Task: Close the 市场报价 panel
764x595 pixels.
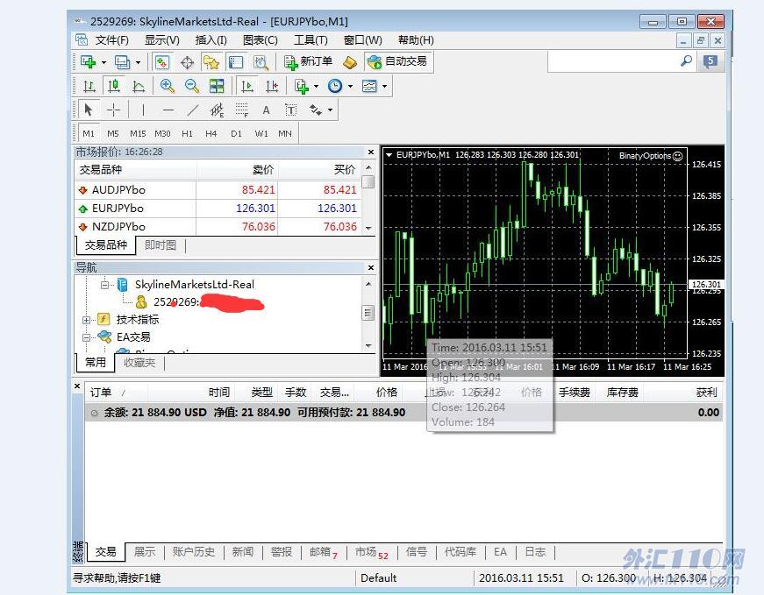Action: click(371, 152)
